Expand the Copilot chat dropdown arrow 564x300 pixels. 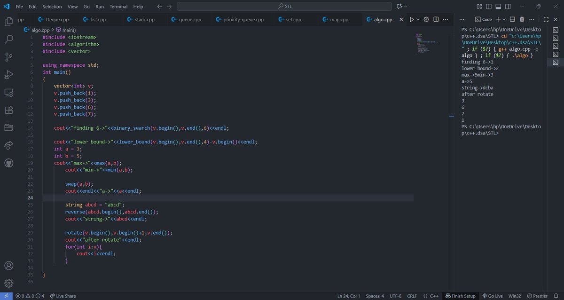coord(406,7)
